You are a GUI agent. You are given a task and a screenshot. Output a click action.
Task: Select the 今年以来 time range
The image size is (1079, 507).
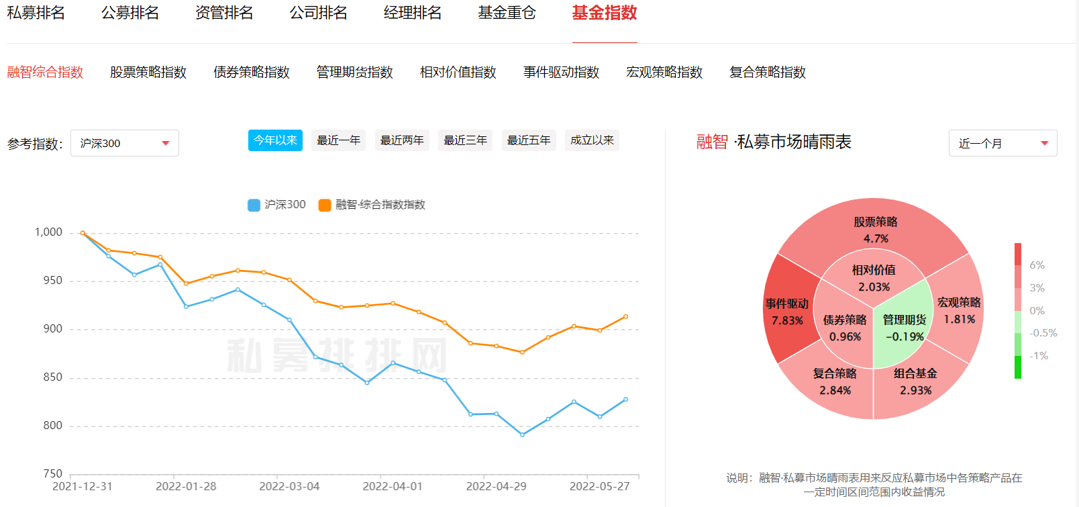click(275, 140)
